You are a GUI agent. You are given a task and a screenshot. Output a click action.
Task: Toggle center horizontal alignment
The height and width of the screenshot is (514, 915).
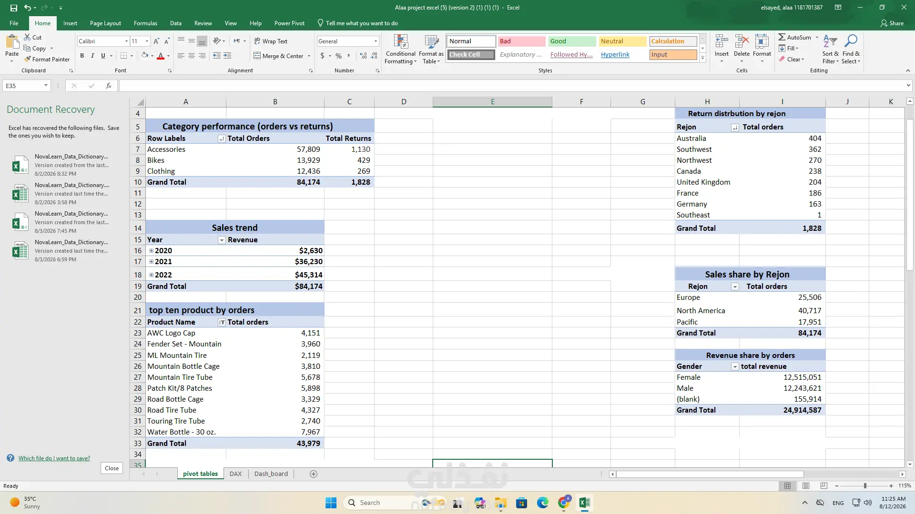[x=192, y=56]
